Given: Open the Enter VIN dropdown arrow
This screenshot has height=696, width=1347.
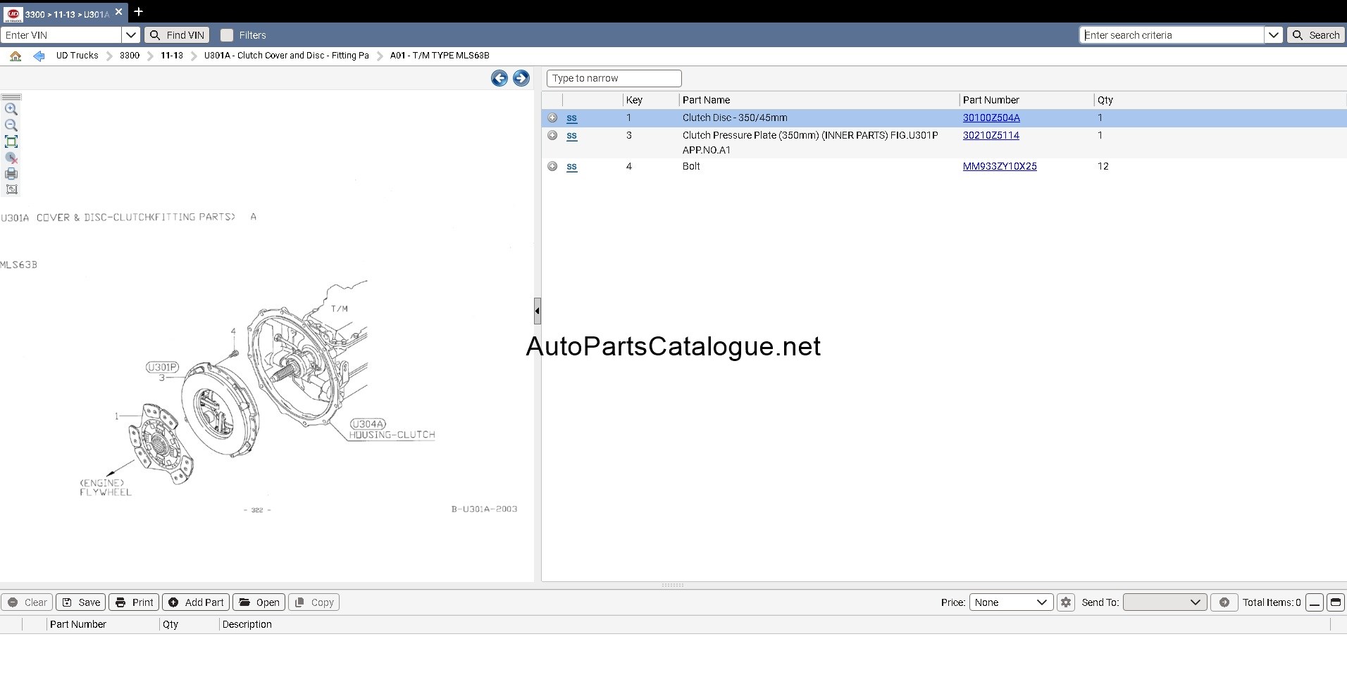Looking at the screenshot, I should coord(131,35).
